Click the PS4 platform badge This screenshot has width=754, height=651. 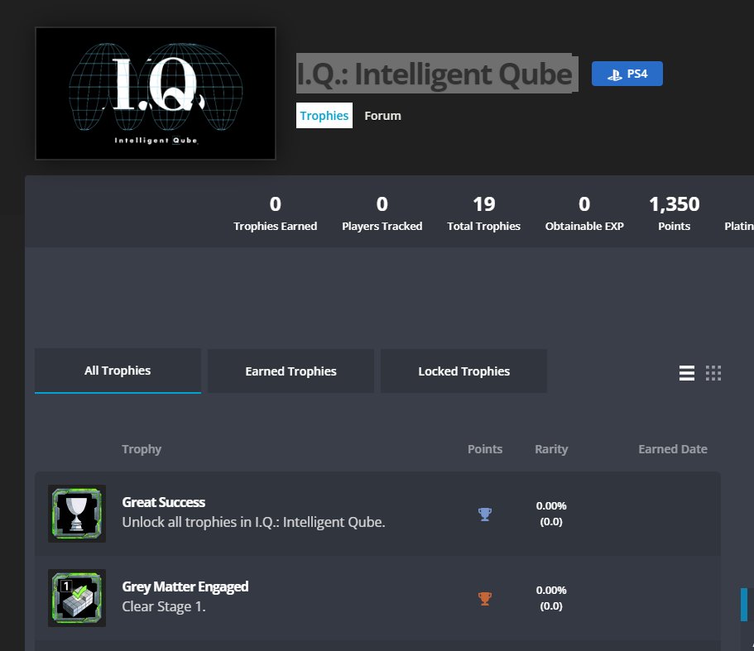627,74
